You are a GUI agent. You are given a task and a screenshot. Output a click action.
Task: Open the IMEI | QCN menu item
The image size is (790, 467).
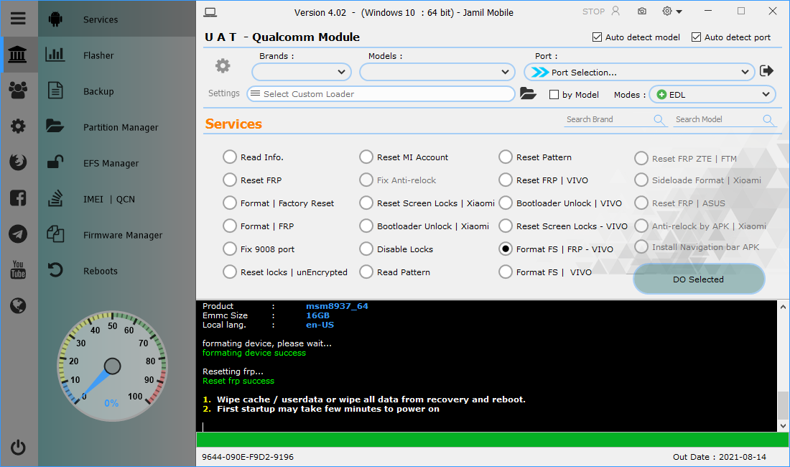click(109, 199)
